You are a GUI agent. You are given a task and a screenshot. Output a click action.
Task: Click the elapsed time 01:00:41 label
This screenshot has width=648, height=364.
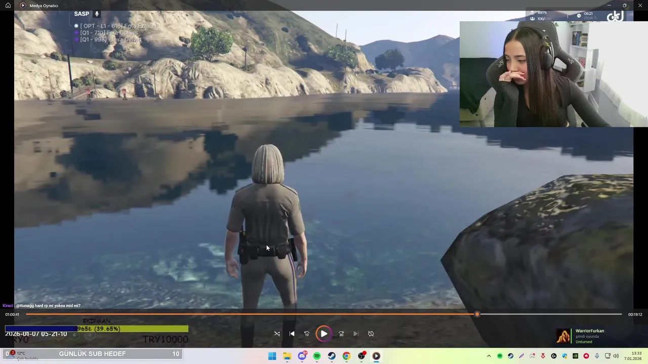point(12,314)
